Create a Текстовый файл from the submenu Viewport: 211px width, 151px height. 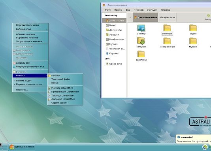point(65,79)
